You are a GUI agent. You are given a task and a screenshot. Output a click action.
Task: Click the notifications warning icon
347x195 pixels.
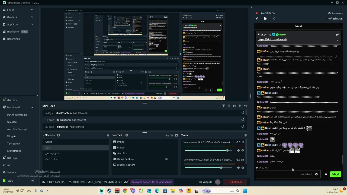[x=126, y=182]
